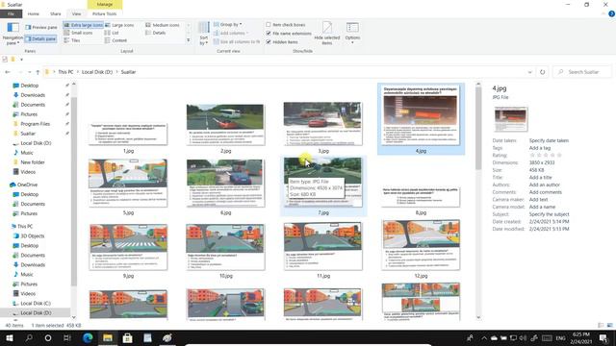This screenshot has height=346, width=616.
Task: Select Local Disk (C:) in navigation pane
Action: [36, 304]
